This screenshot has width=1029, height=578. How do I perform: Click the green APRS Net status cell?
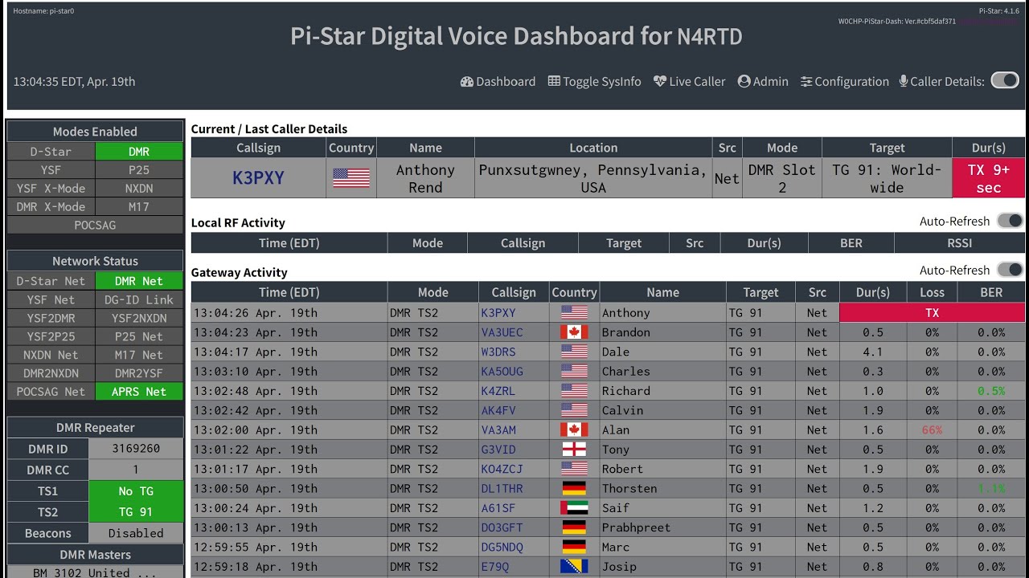(138, 391)
